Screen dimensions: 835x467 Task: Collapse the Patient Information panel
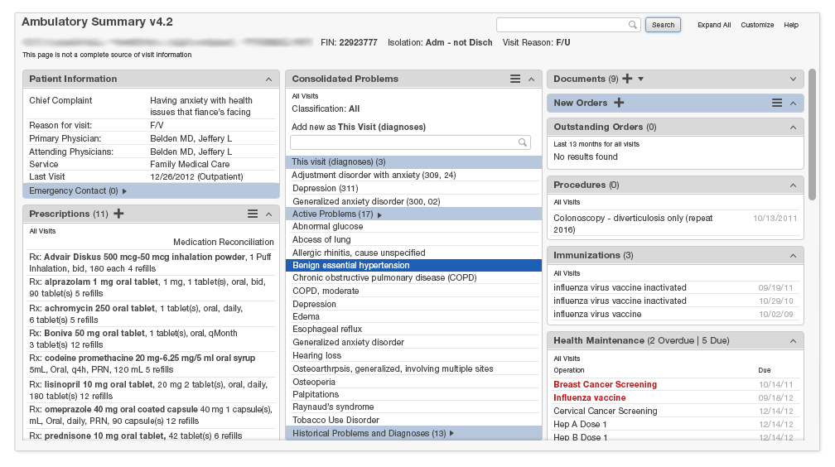coord(268,79)
